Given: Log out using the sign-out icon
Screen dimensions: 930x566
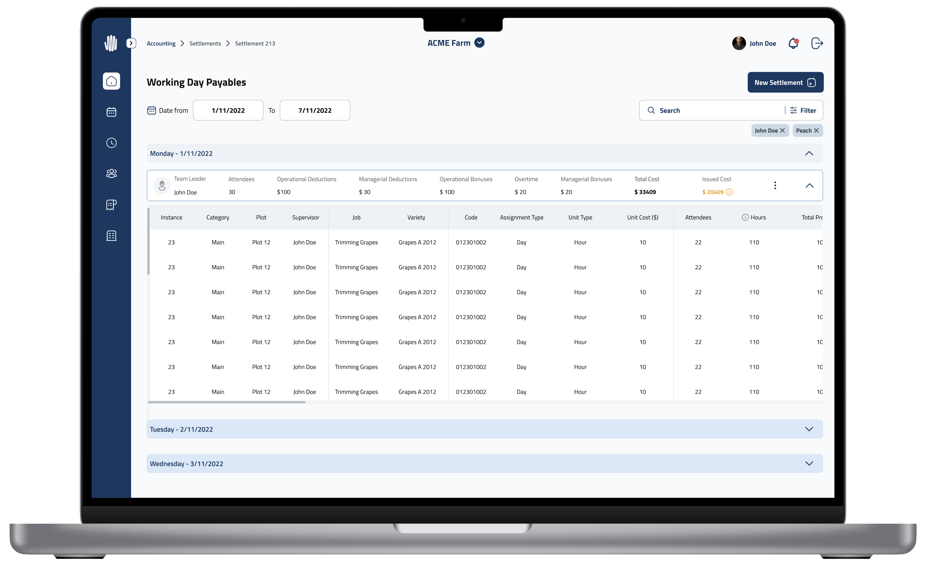Looking at the screenshot, I should (817, 43).
